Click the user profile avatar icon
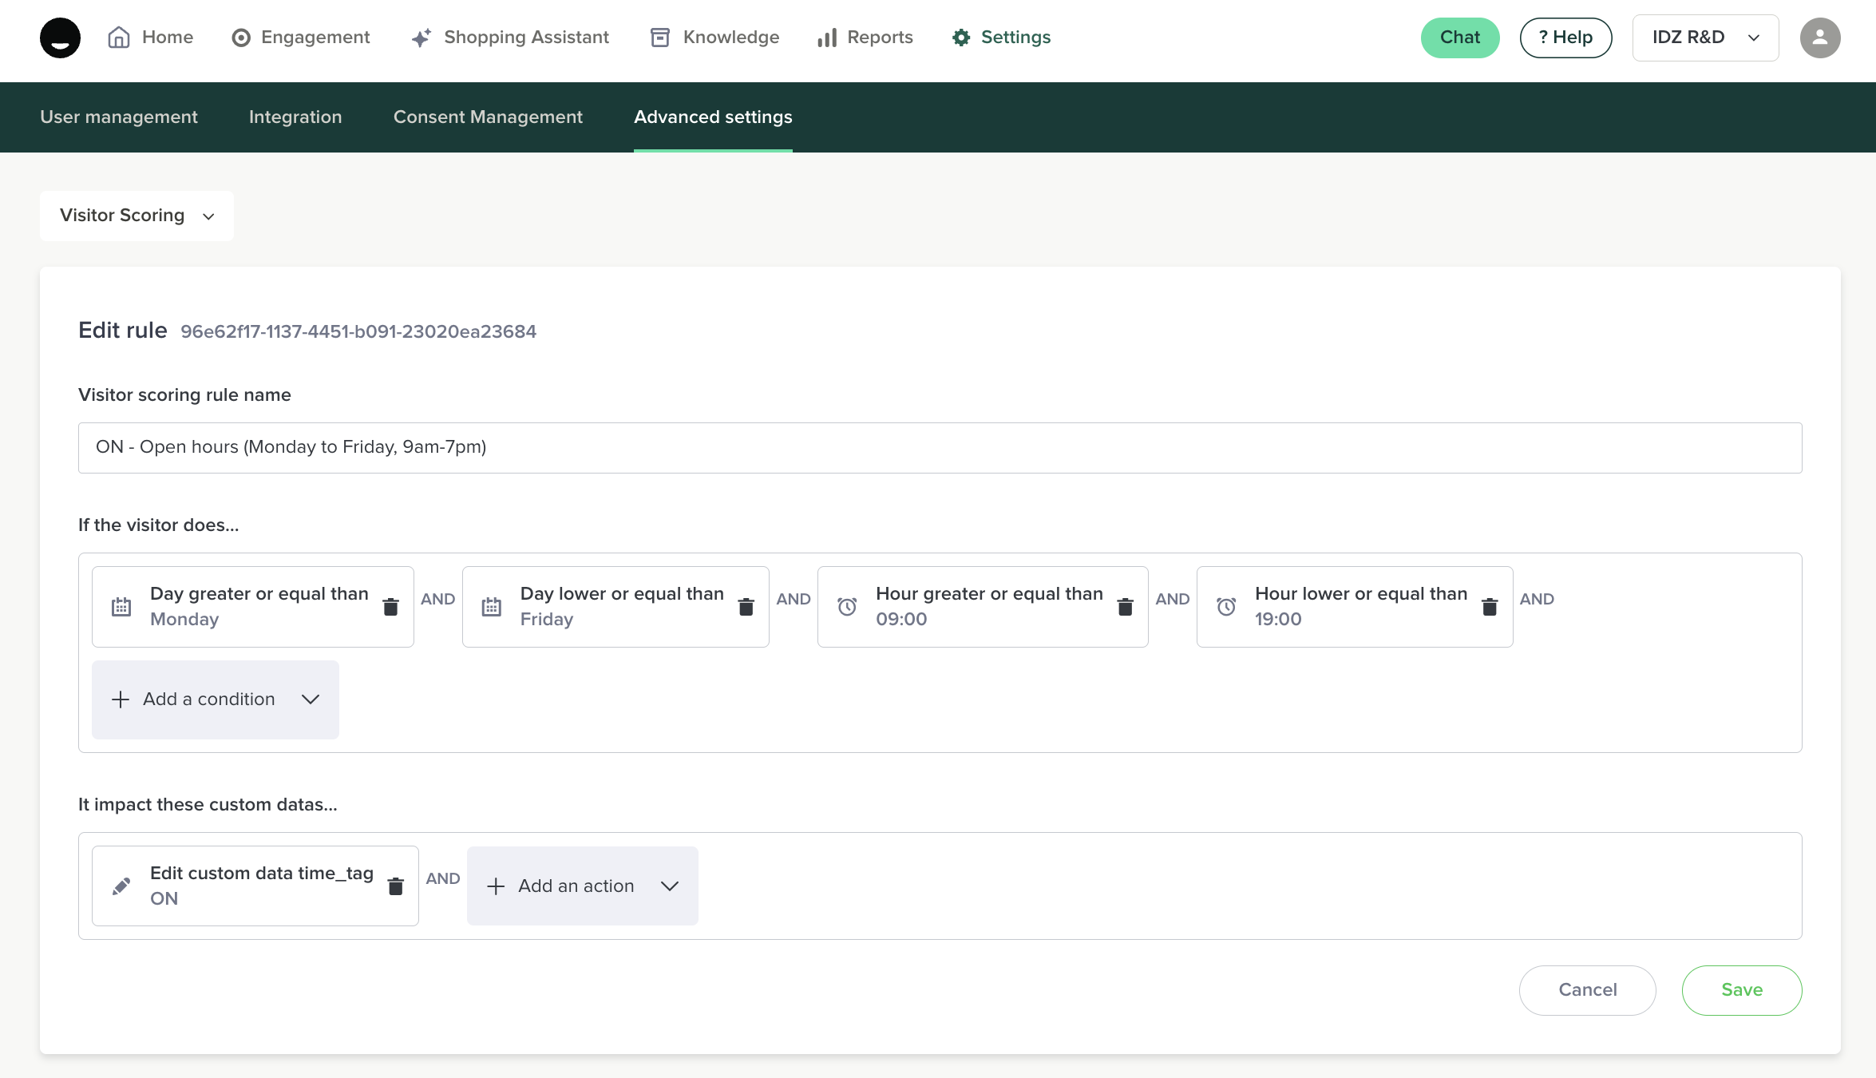 click(x=1819, y=38)
